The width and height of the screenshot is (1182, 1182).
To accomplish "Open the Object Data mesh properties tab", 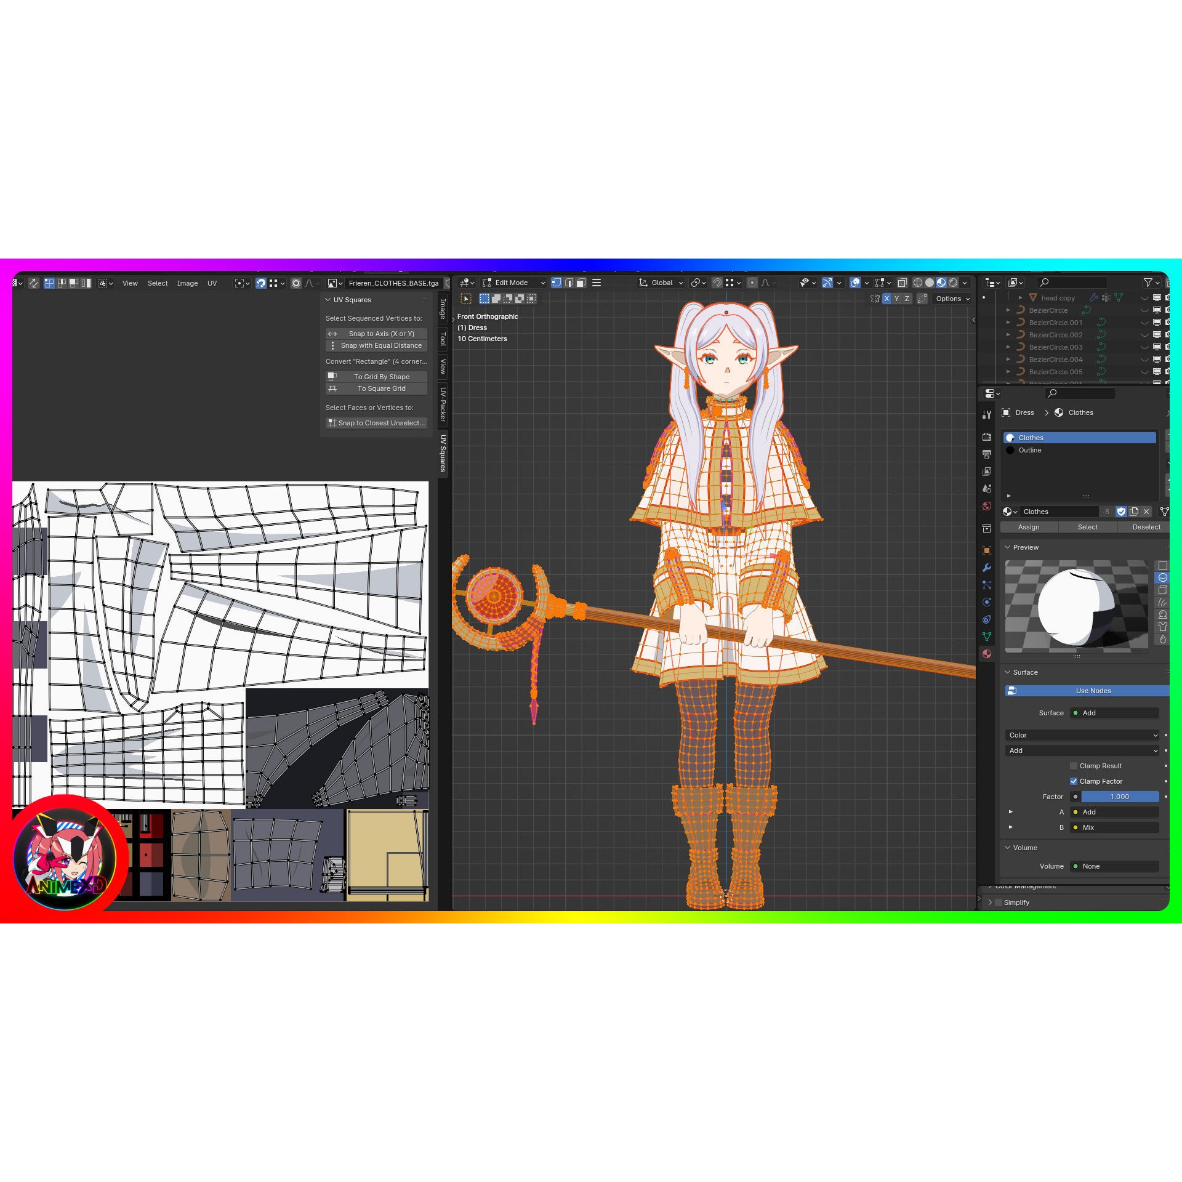I will [987, 637].
